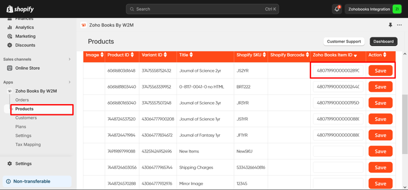Open Orders under Zoho Books By W2M
The image size is (408, 190).
[22, 100]
